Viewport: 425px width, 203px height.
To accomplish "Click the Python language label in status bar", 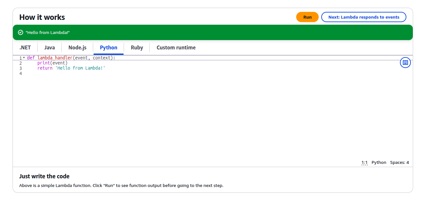I will click(379, 163).
